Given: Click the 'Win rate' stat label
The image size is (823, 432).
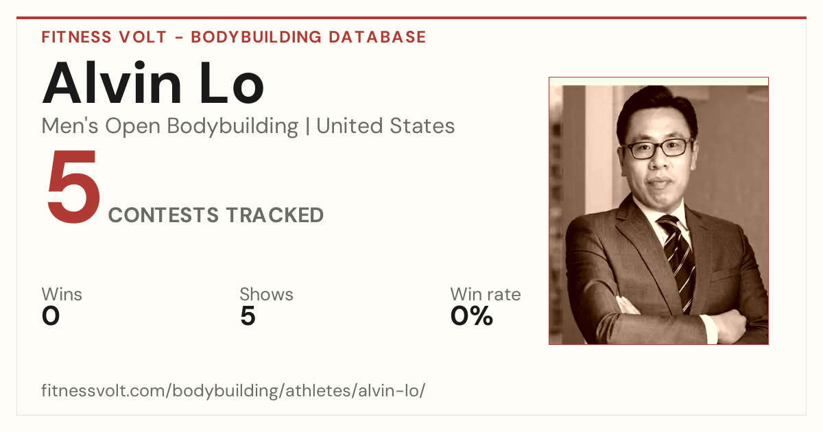Looking at the screenshot, I should coord(486,295).
